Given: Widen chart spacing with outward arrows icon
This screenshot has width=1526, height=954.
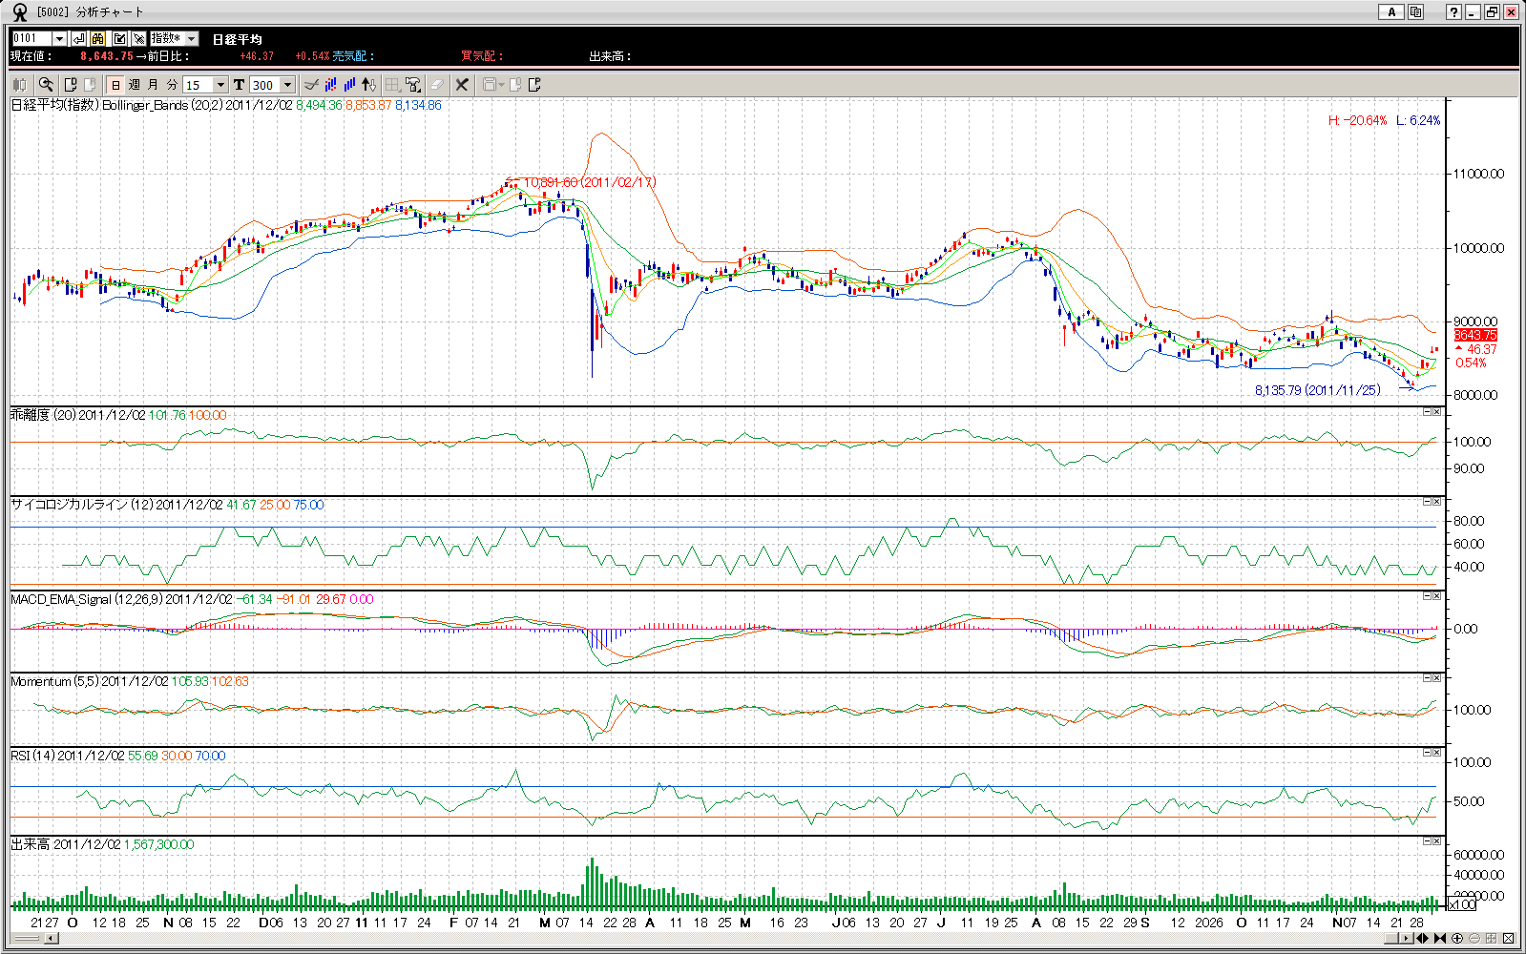Looking at the screenshot, I should pyautogui.click(x=1422, y=939).
